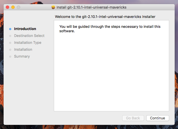
Task: Select the Installation step in sidebar
Action: pos(23,50)
